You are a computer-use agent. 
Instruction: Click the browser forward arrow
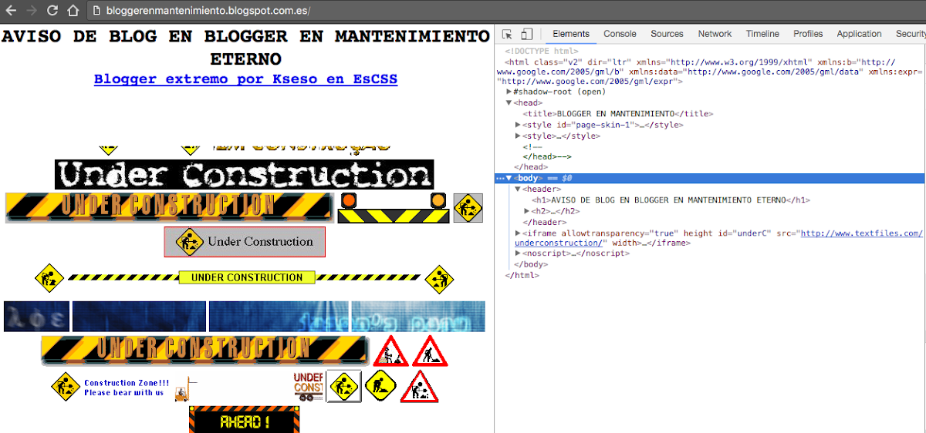point(32,11)
